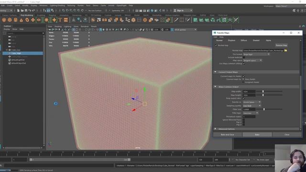306x172 pixels.
Task: Select the New shader radio option
Action: (243, 79)
